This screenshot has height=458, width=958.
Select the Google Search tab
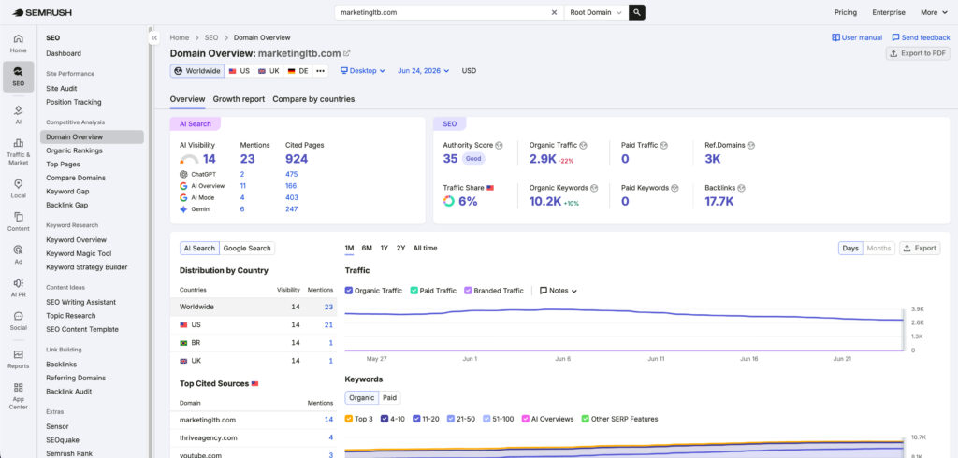pos(247,249)
